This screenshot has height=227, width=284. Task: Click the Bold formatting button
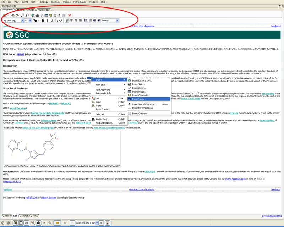(x=43, y=21)
